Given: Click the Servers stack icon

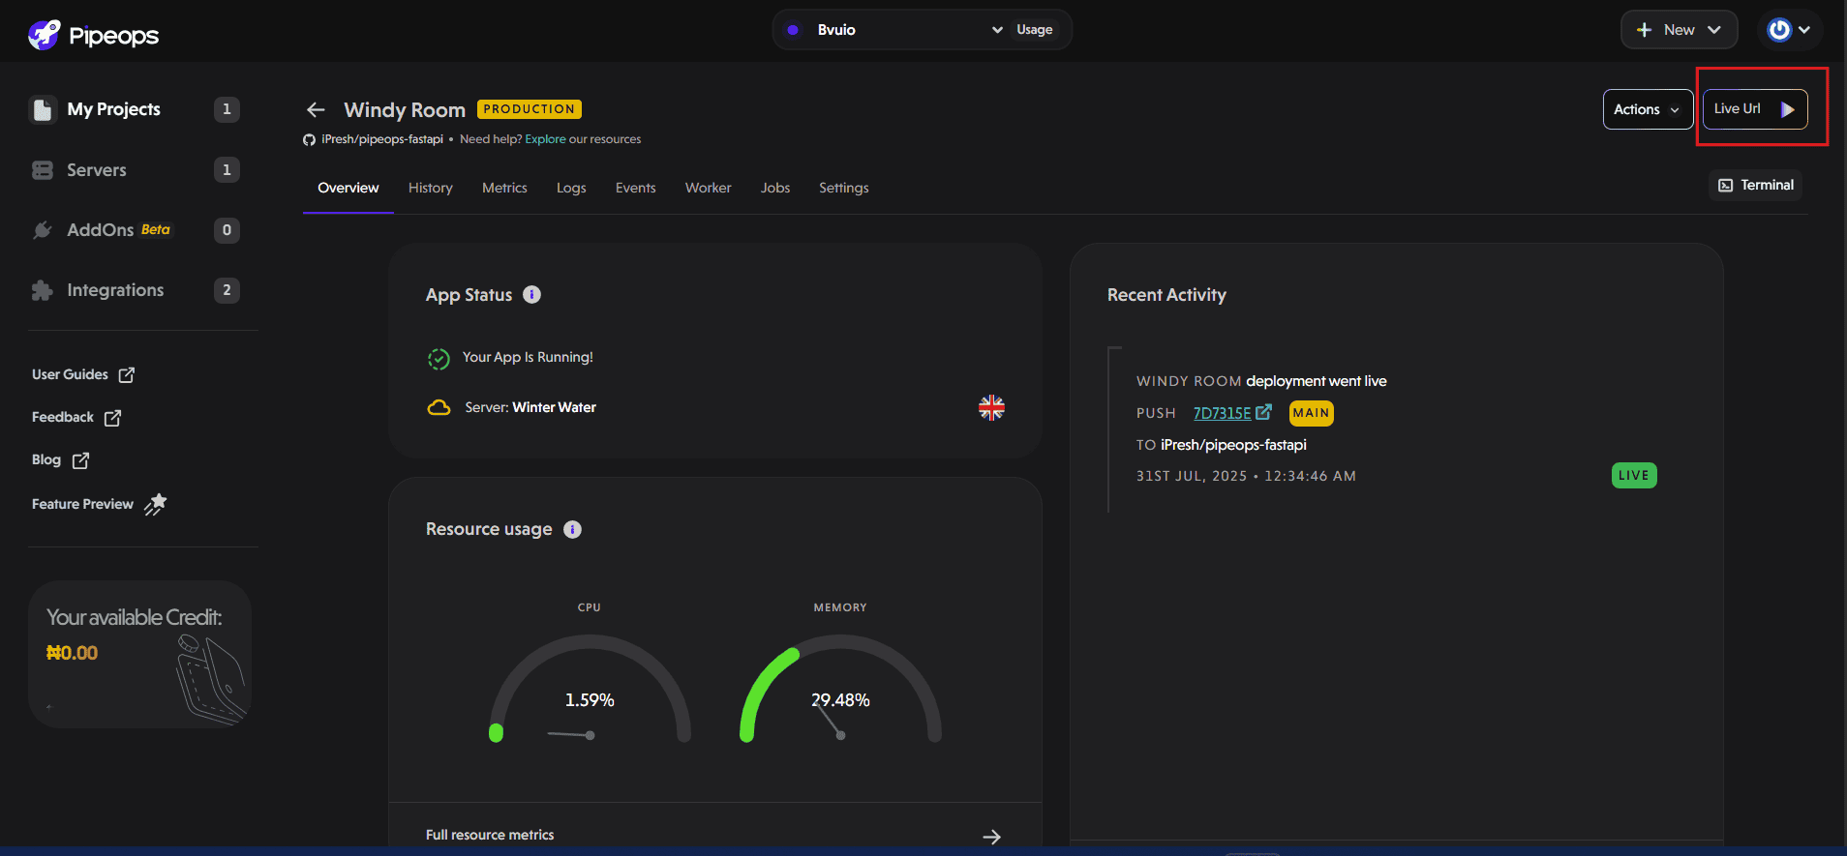Looking at the screenshot, I should coord(43,170).
